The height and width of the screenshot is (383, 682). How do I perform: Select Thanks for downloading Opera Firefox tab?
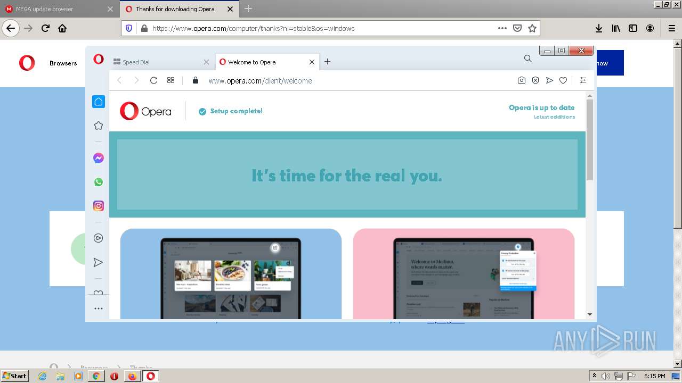point(180,9)
